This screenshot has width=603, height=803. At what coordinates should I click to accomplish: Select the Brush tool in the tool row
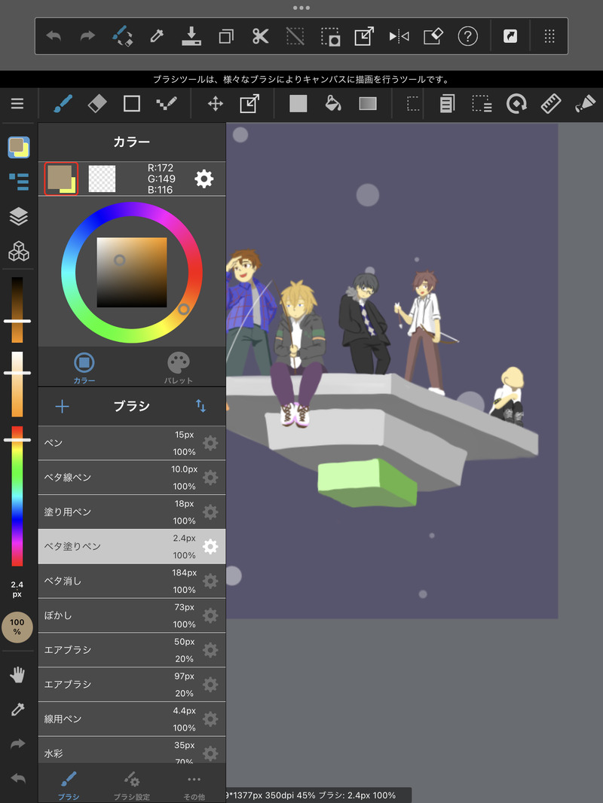tap(63, 103)
